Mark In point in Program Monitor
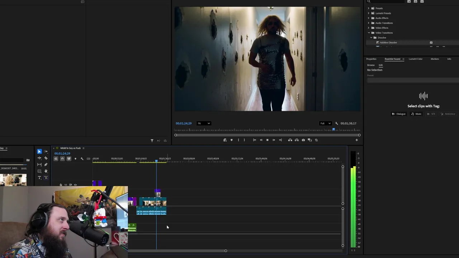 tap(238, 140)
